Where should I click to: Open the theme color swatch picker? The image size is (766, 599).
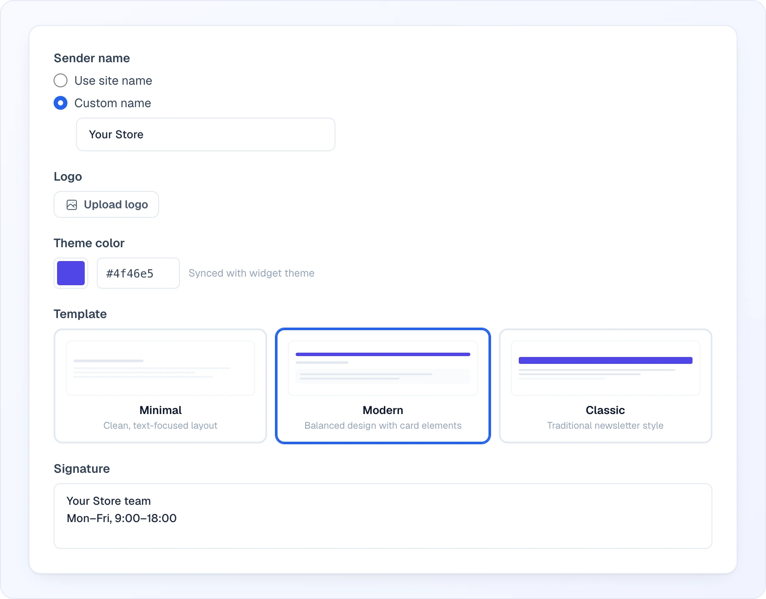[71, 273]
